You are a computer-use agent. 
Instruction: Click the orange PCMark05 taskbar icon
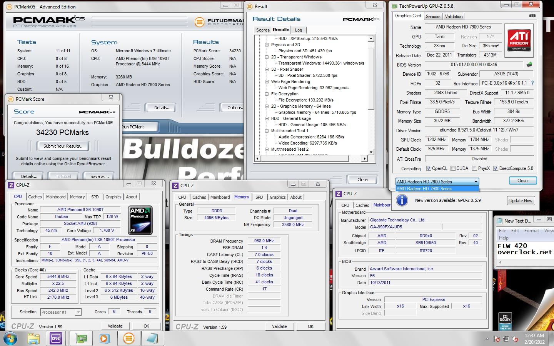point(128,339)
